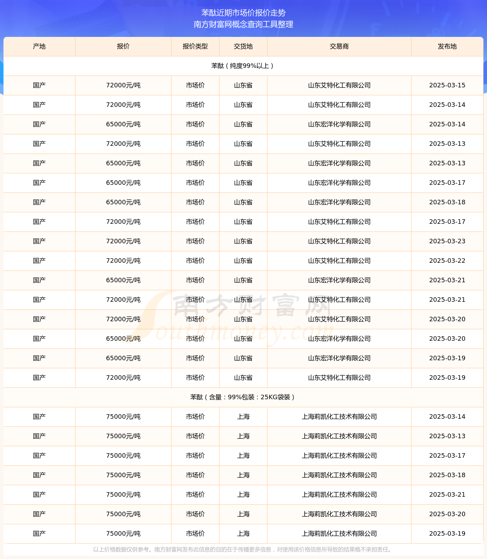Click 市场价 in the 上海莉凯 2025-03-19 row
The height and width of the screenshot is (559, 487).
pyautogui.click(x=195, y=534)
